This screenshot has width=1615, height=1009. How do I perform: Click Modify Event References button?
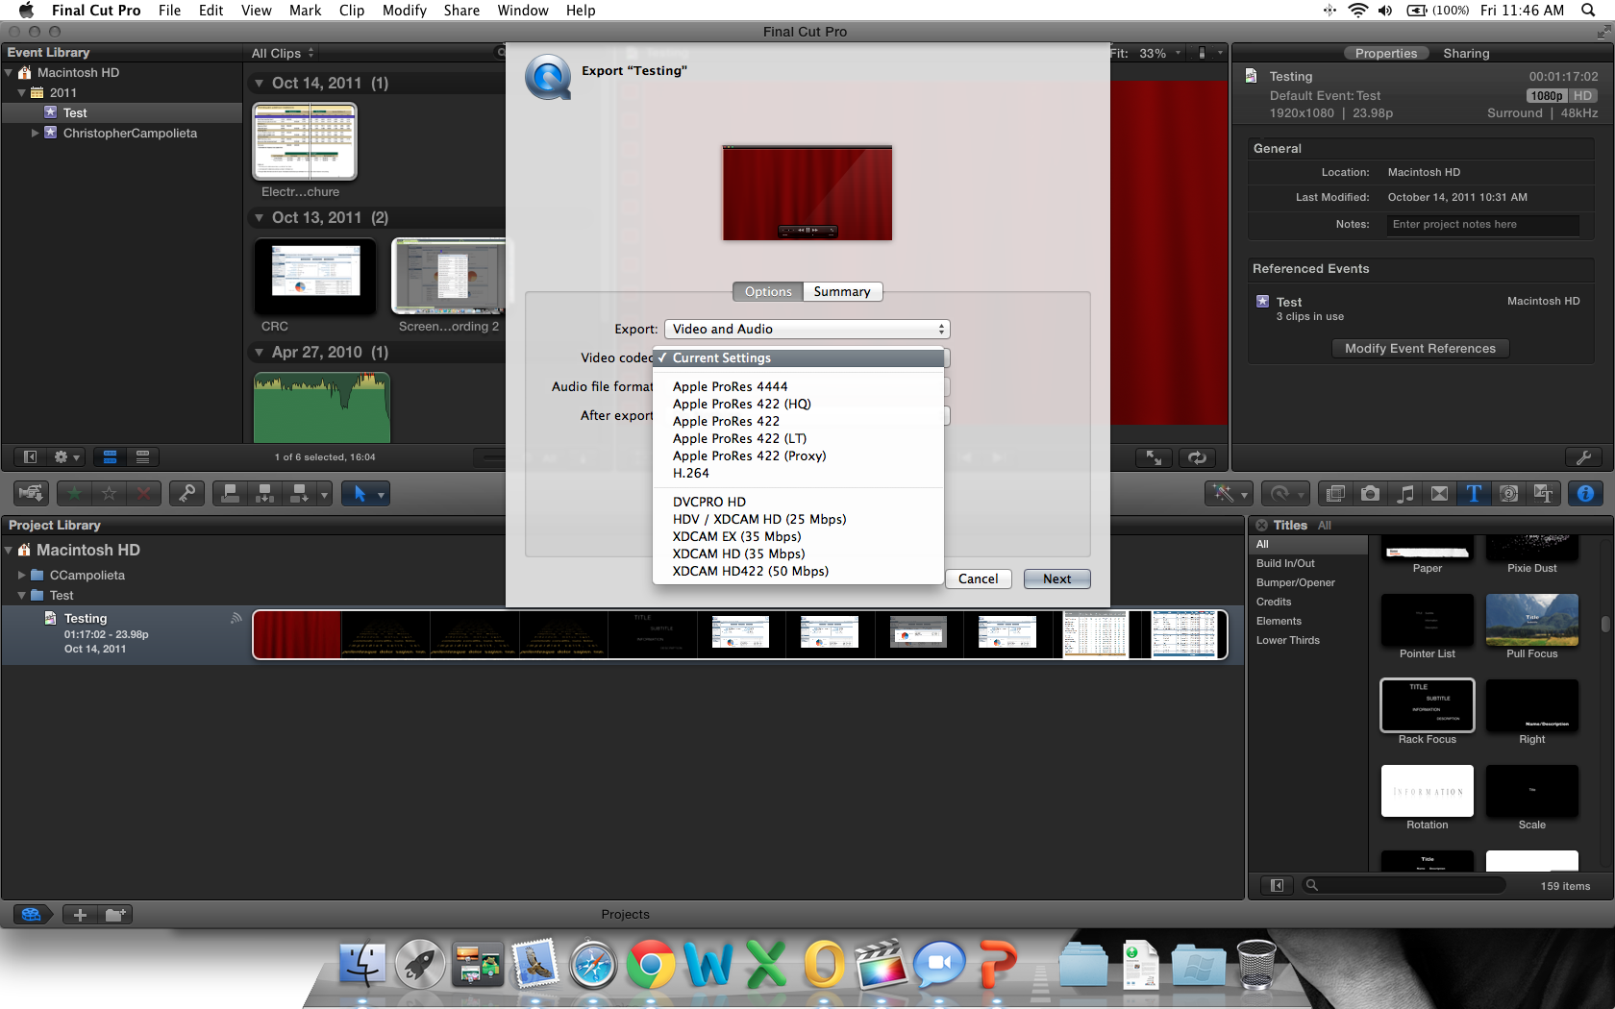click(1420, 349)
